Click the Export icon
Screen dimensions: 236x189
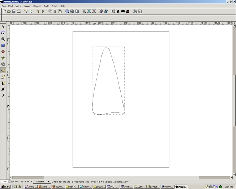31,11
